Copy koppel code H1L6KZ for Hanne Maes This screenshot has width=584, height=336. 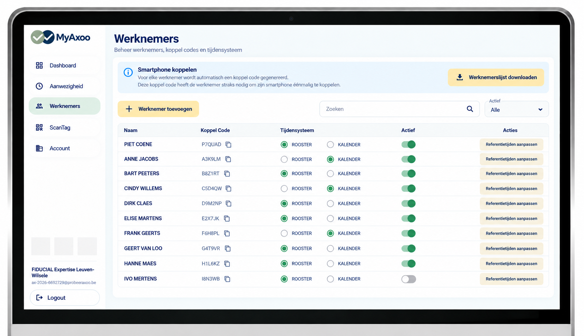pos(227,264)
